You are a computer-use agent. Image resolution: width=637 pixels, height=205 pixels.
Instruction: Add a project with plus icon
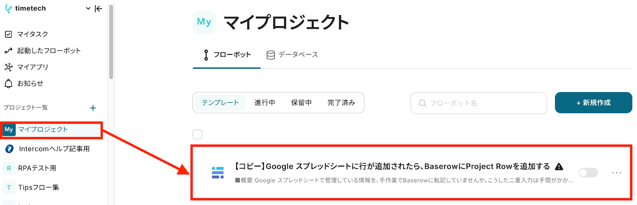click(93, 108)
